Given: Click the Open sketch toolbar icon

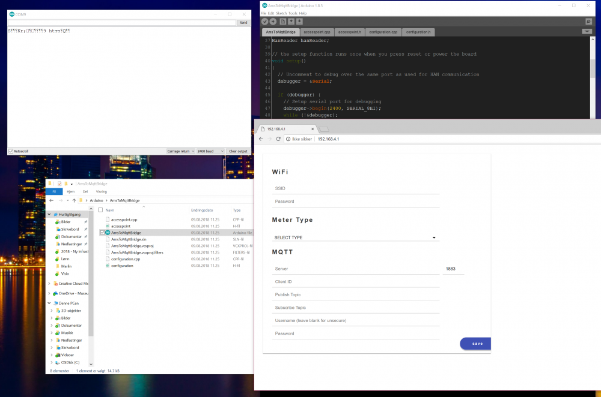Looking at the screenshot, I should point(291,22).
